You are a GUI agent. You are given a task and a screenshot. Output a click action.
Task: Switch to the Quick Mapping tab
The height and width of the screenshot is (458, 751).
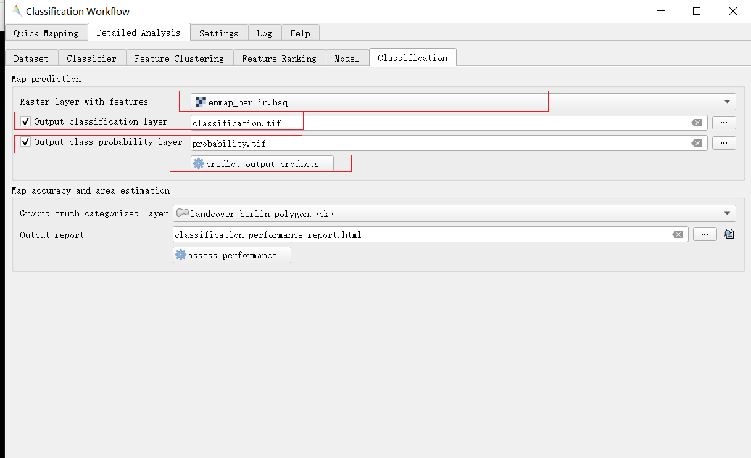point(46,33)
